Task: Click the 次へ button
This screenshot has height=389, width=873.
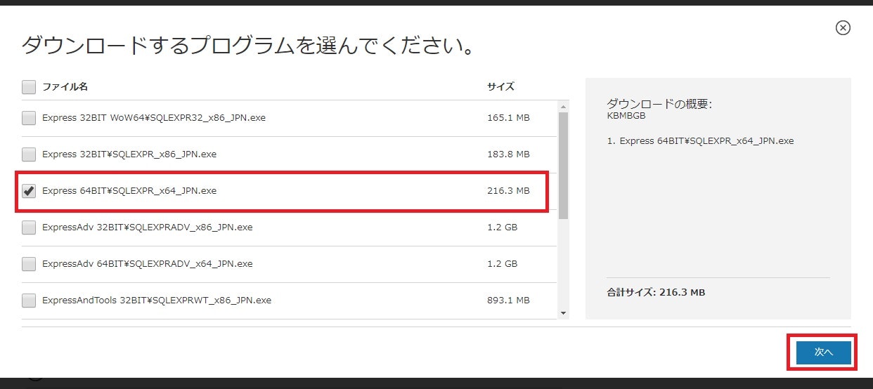Action: tap(823, 352)
